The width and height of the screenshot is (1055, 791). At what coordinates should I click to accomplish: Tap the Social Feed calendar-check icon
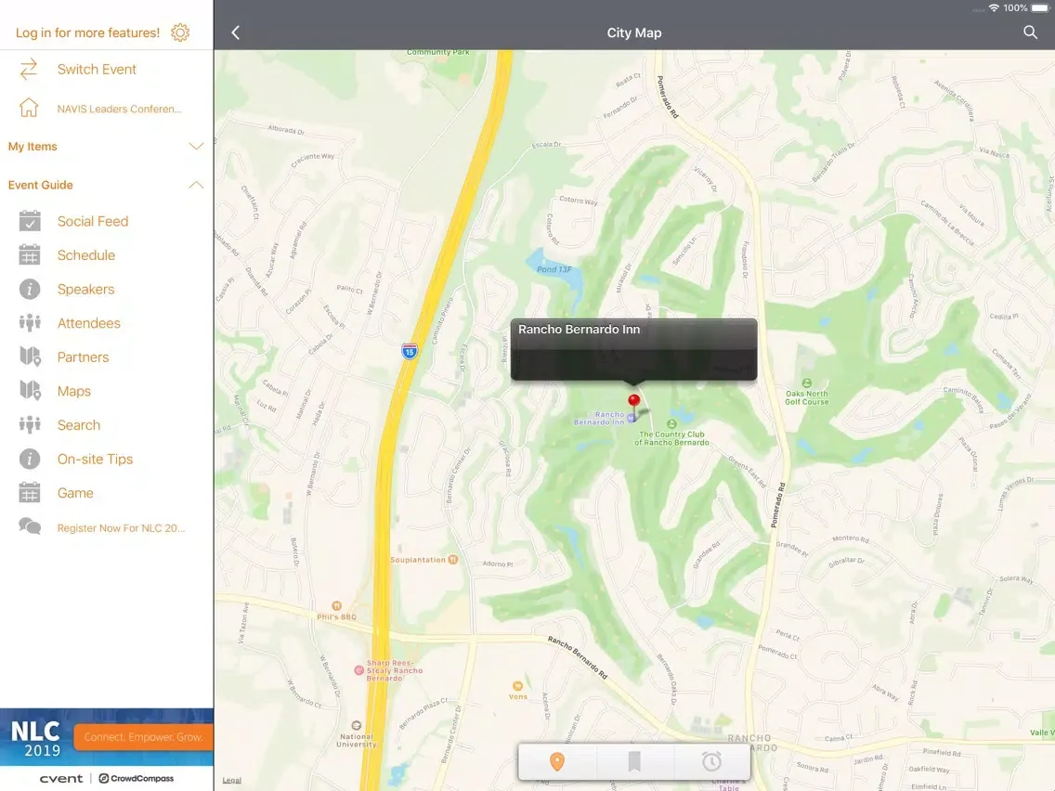pos(30,221)
